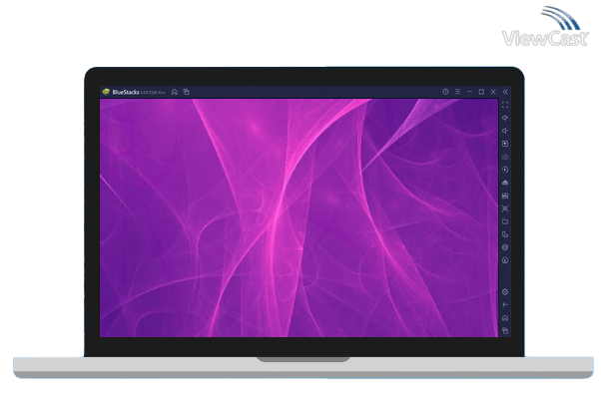Click the stacked layers icon in the sidebar
Screen dimensions: 601x413
click(x=505, y=247)
